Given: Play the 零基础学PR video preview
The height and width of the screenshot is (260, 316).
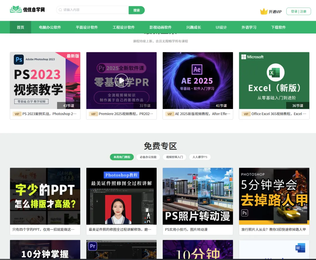Looking at the screenshot, I should (x=121, y=81).
